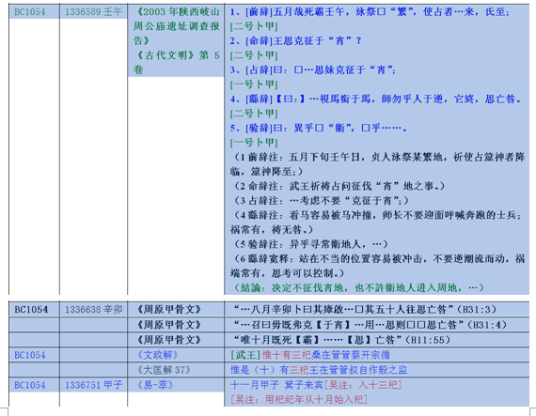Click line 2 [命辞]王思克征于
The height and width of the screenshot is (416, 536).
click(x=295, y=41)
